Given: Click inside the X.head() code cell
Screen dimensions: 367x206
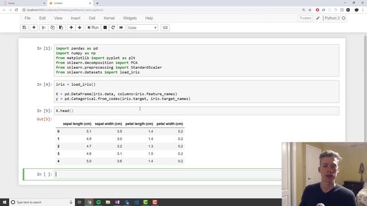Looking at the screenshot, I should tap(196, 110).
